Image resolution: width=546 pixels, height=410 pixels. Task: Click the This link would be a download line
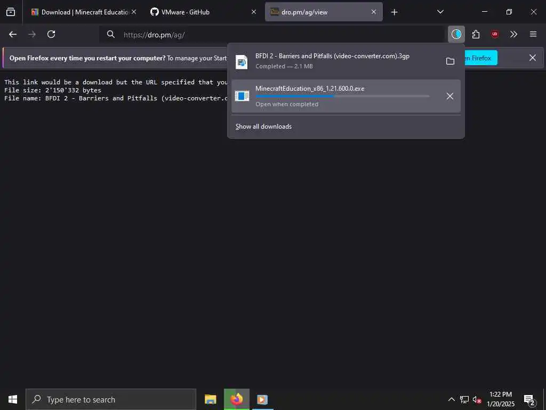tap(116, 82)
